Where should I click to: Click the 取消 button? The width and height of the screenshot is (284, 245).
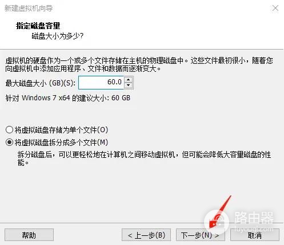coord(255,235)
